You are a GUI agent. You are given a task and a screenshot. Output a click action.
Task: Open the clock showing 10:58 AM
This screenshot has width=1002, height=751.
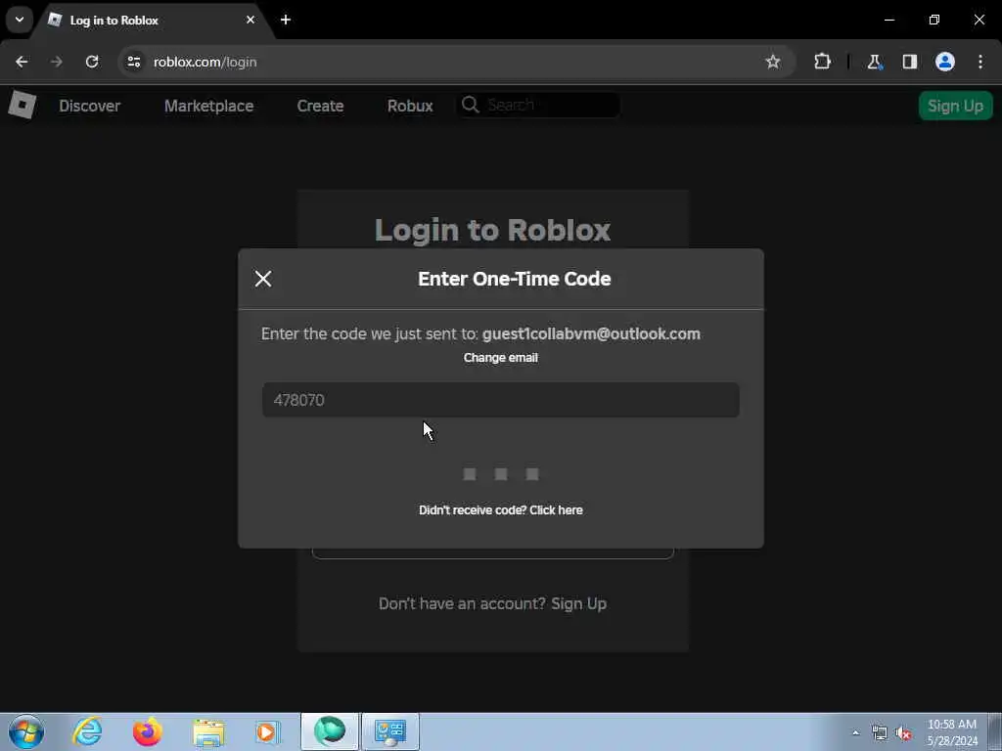[952, 731]
